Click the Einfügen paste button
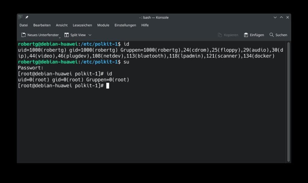 [254, 35]
